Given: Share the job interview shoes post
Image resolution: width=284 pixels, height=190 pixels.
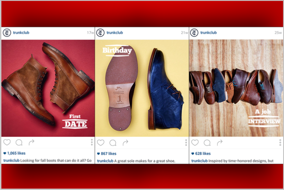Looking at the screenshot, I should pos(220,143).
